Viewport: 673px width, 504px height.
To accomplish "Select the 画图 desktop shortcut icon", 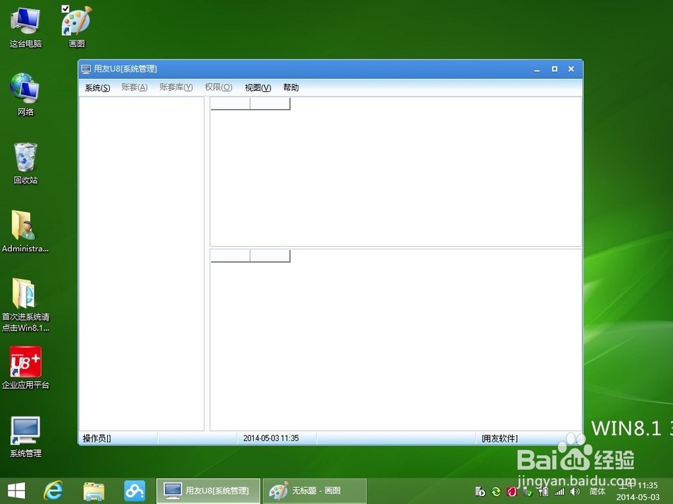I will tap(77, 27).
